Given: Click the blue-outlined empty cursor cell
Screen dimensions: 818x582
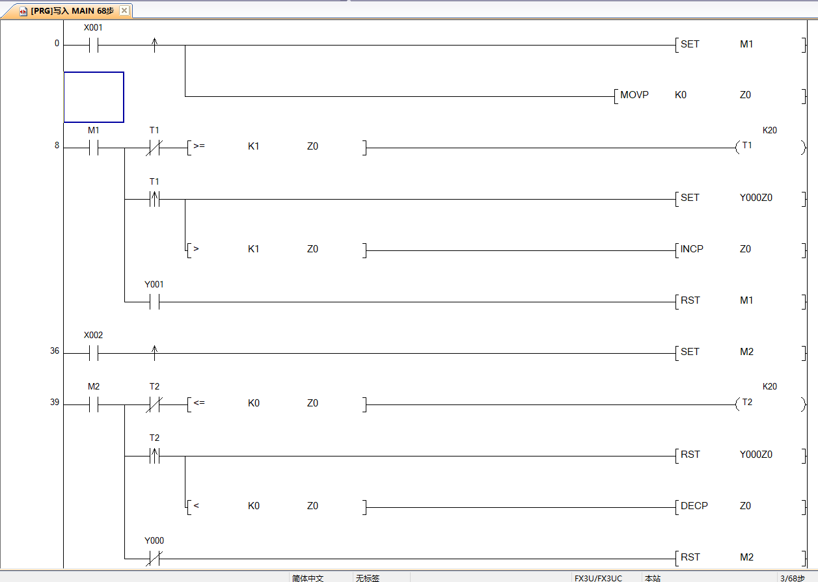Looking at the screenshot, I should tap(94, 97).
